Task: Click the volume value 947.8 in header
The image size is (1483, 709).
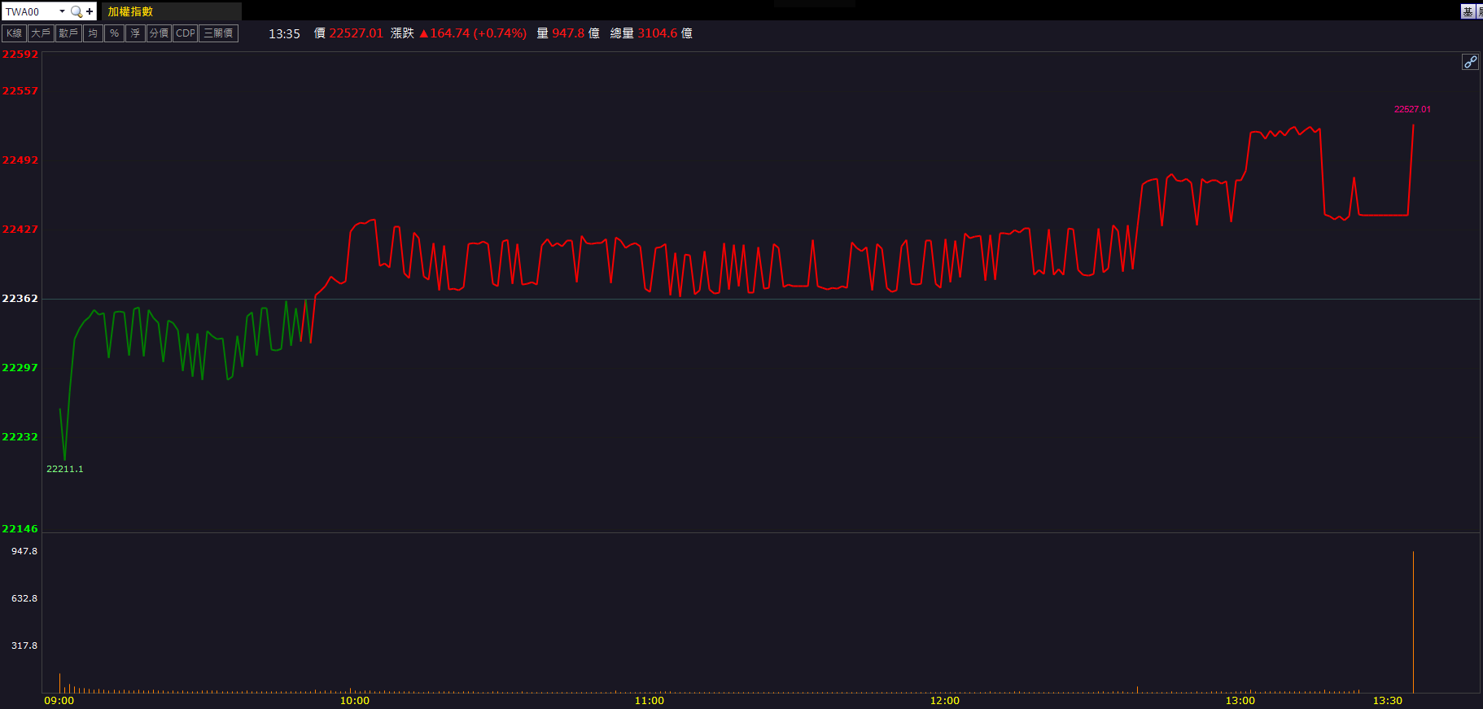Action: point(568,33)
